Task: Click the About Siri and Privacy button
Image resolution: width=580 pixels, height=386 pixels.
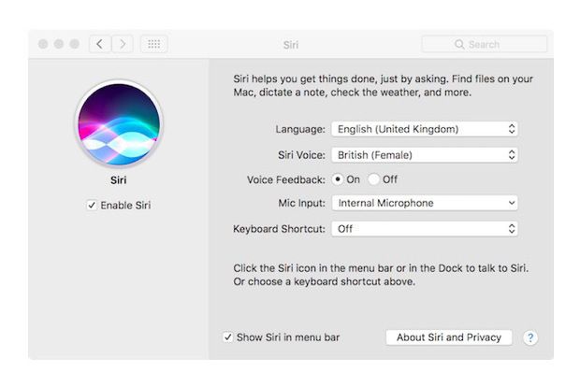Action: [448, 337]
